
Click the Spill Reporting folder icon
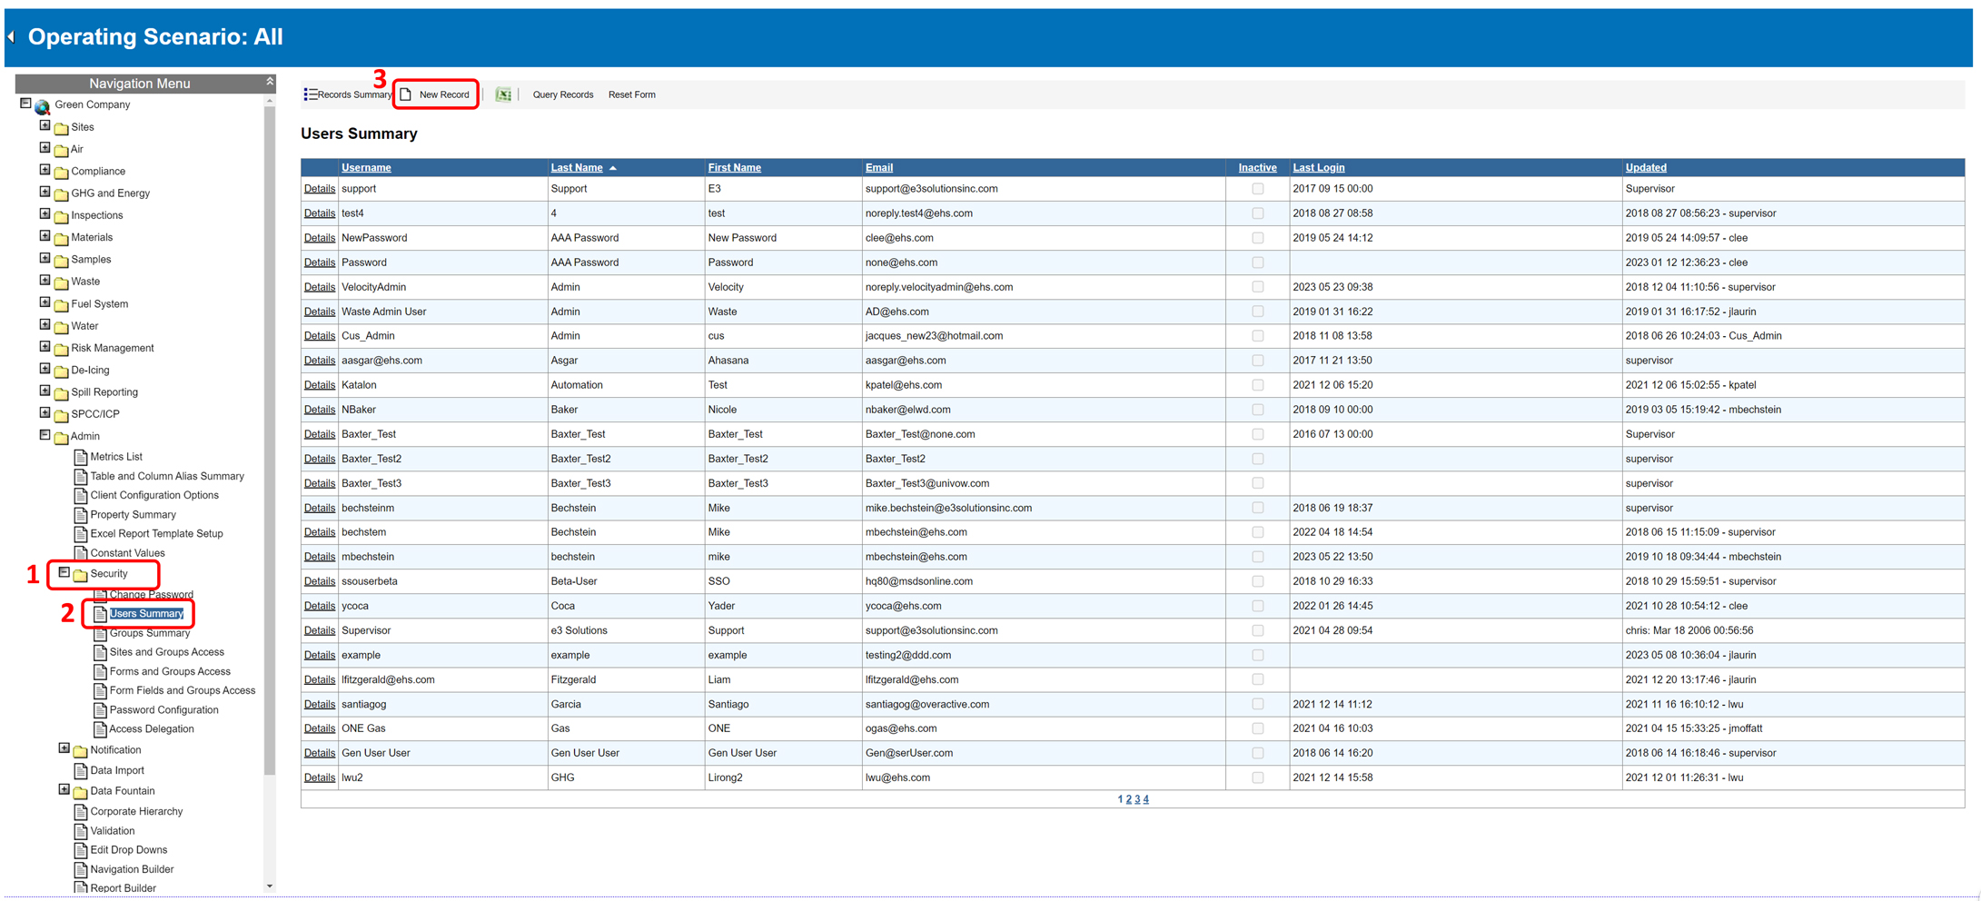62,393
